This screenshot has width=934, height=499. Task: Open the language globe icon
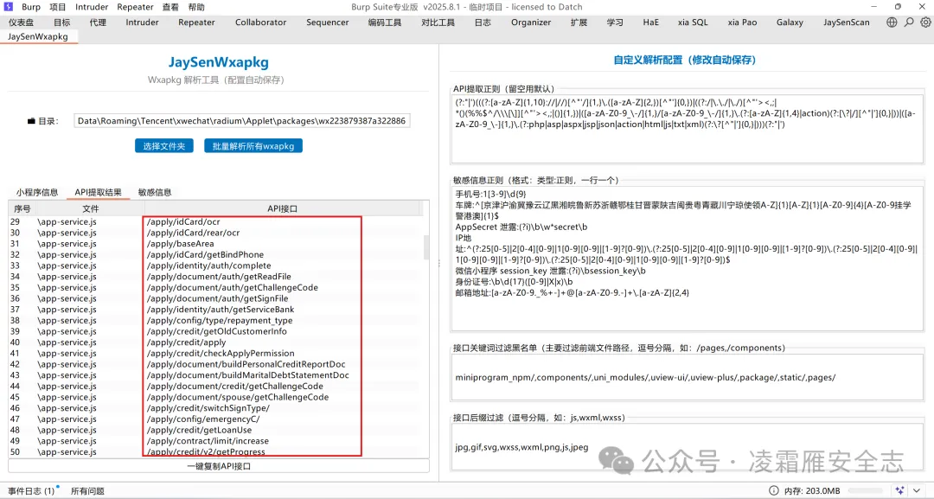892,22
